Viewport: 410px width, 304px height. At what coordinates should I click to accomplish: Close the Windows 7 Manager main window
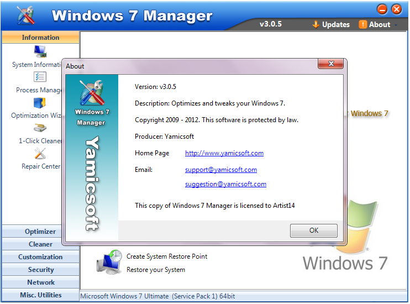(397, 9)
